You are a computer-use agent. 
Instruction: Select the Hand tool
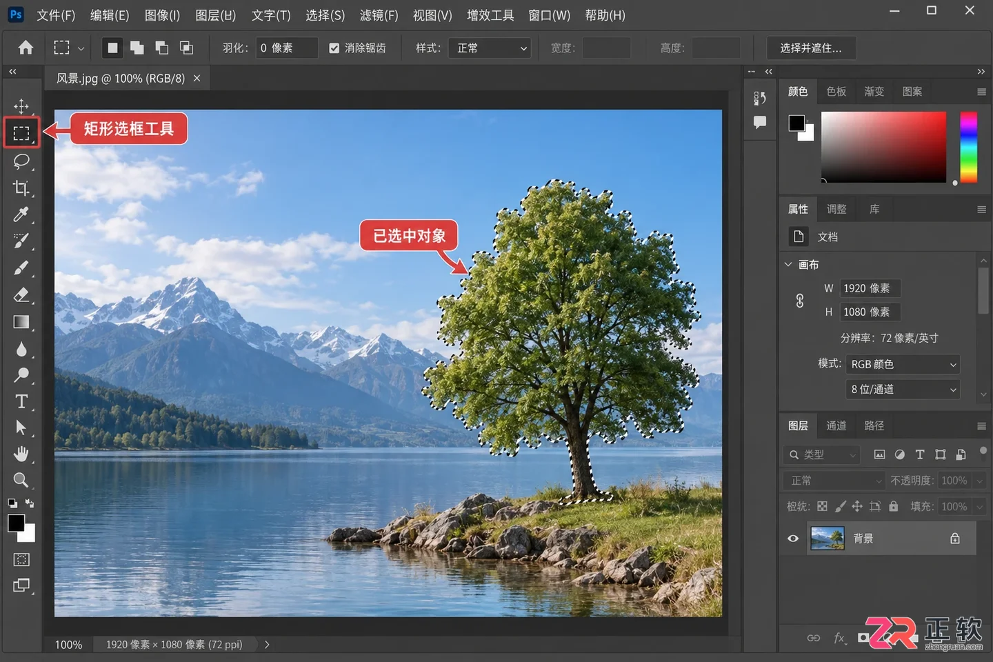[21, 454]
